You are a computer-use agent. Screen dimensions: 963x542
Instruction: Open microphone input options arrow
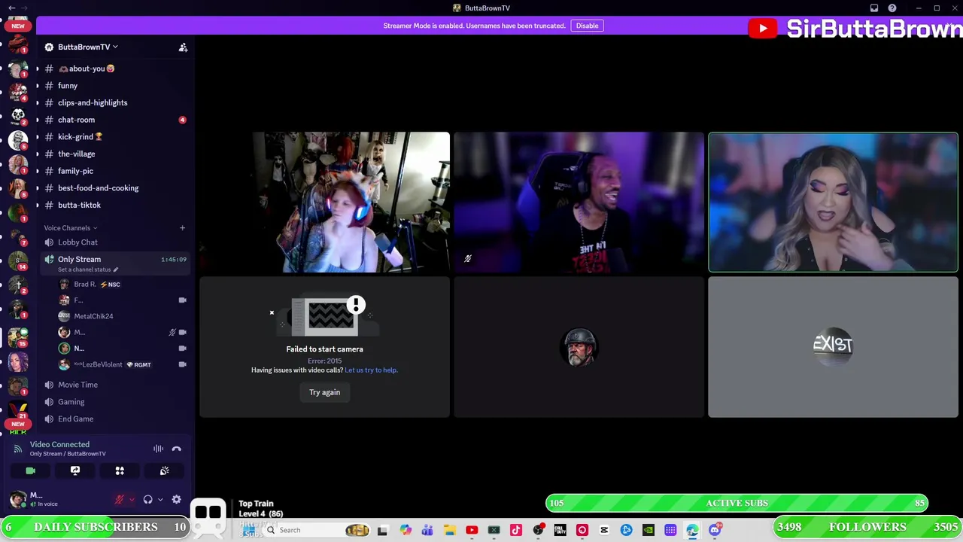(x=132, y=499)
